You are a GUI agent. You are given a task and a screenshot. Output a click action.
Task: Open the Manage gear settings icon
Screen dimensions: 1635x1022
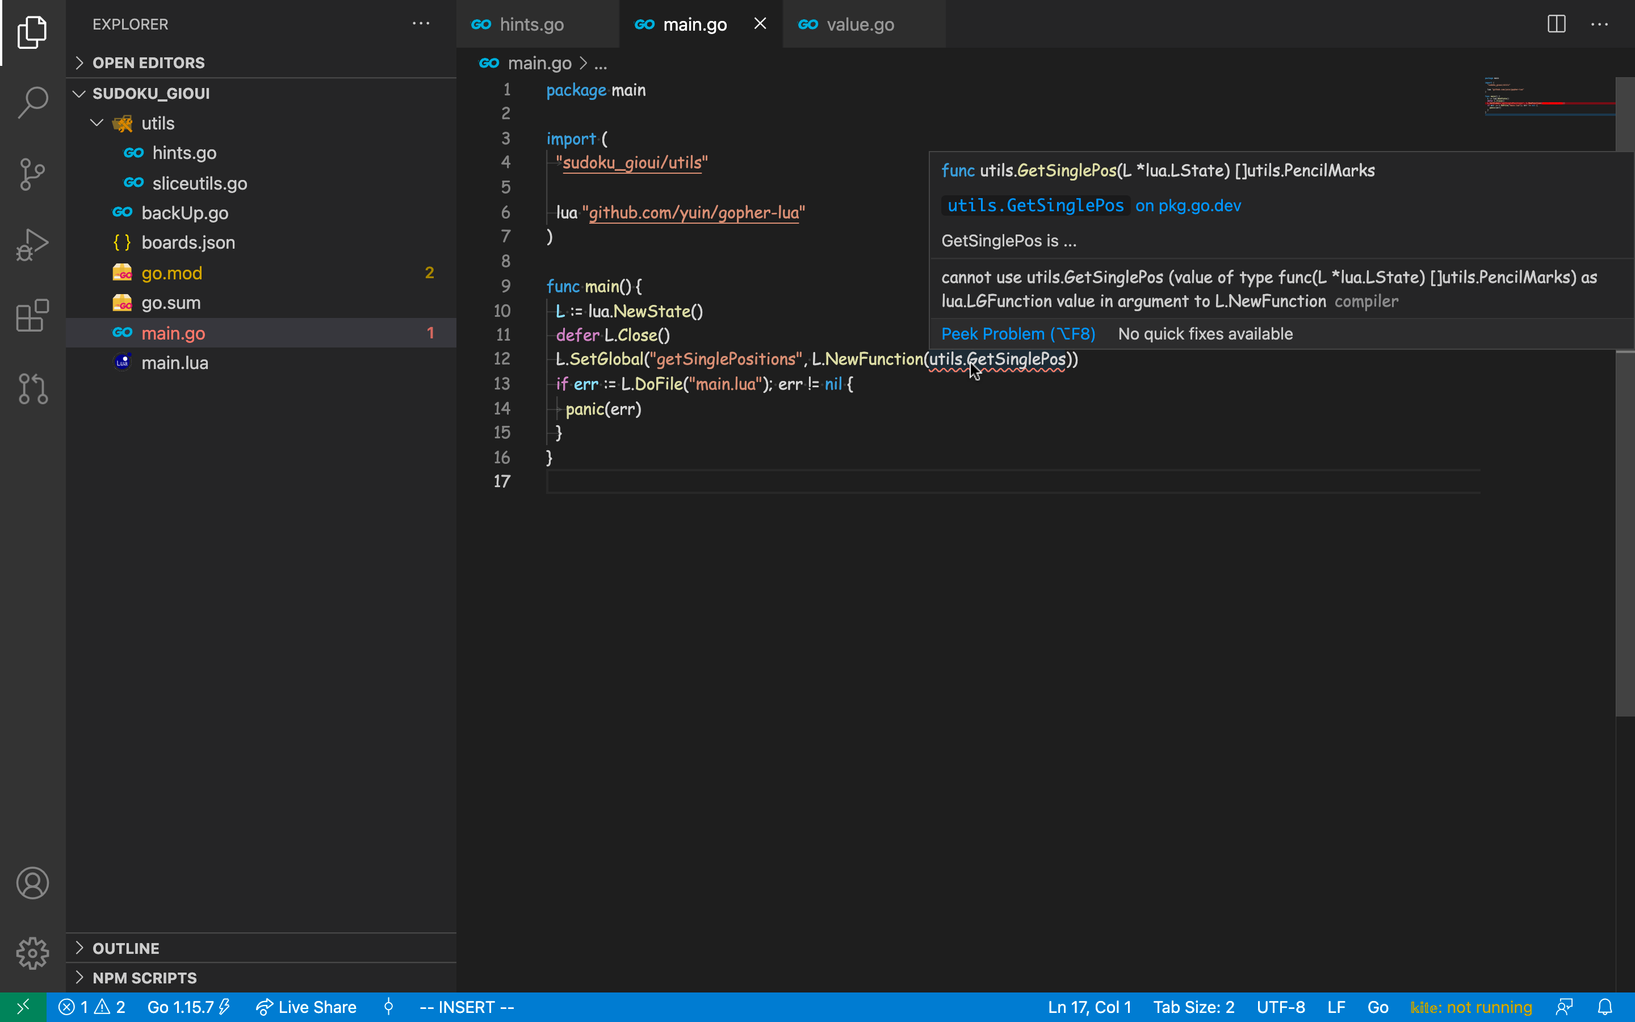pos(32,953)
